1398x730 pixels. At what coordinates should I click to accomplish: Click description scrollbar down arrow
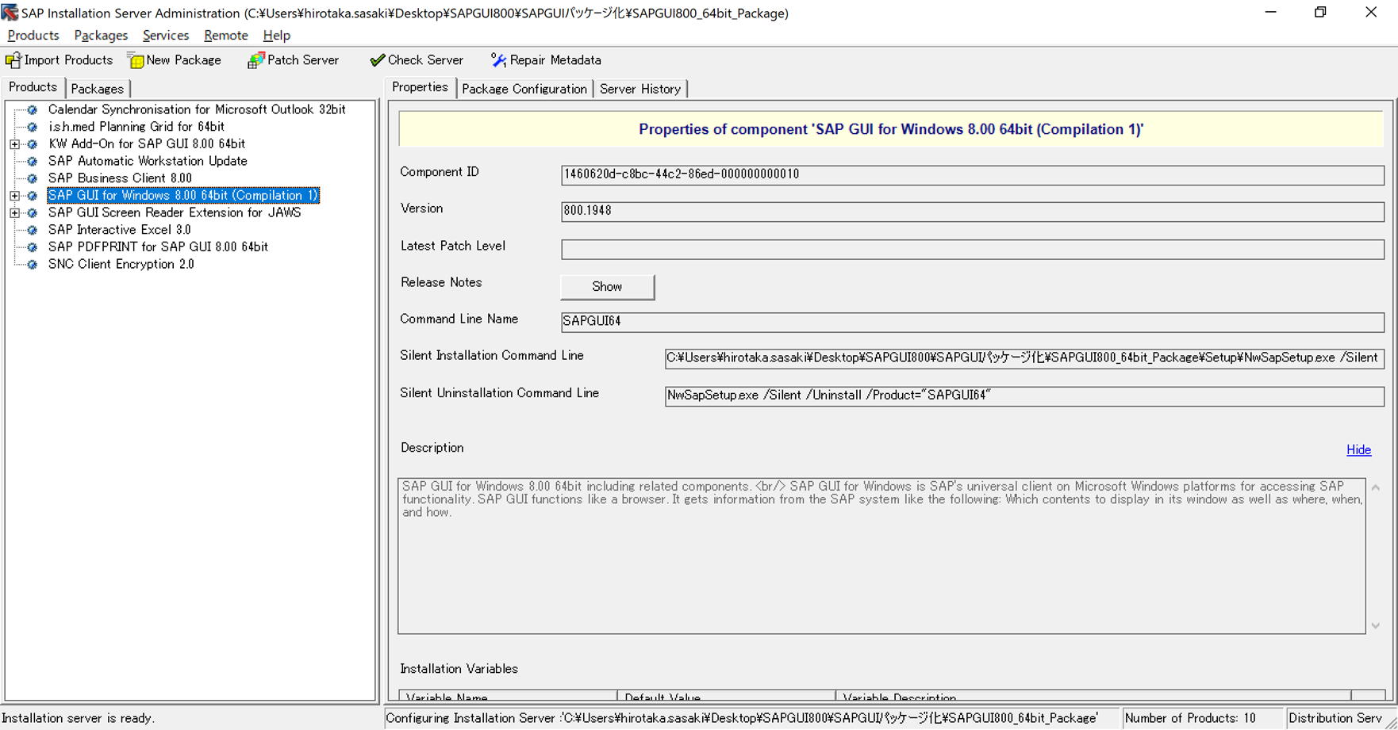(x=1376, y=625)
